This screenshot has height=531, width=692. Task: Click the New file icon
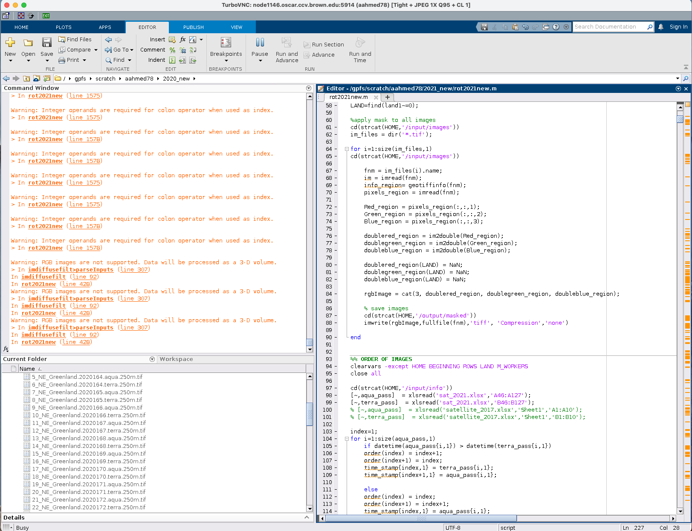(x=10, y=43)
